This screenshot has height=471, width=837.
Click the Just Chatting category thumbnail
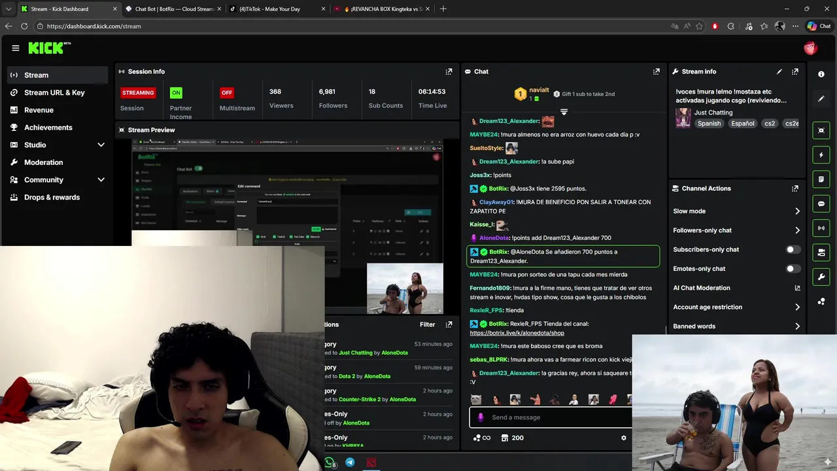tap(683, 118)
